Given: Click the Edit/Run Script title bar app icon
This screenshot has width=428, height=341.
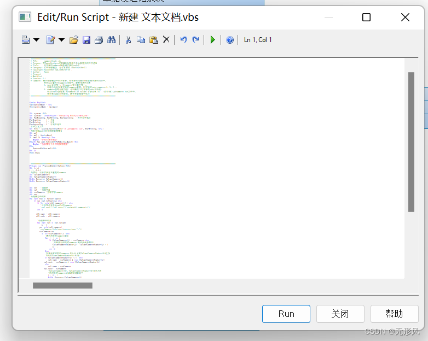Looking at the screenshot, I should (25, 17).
